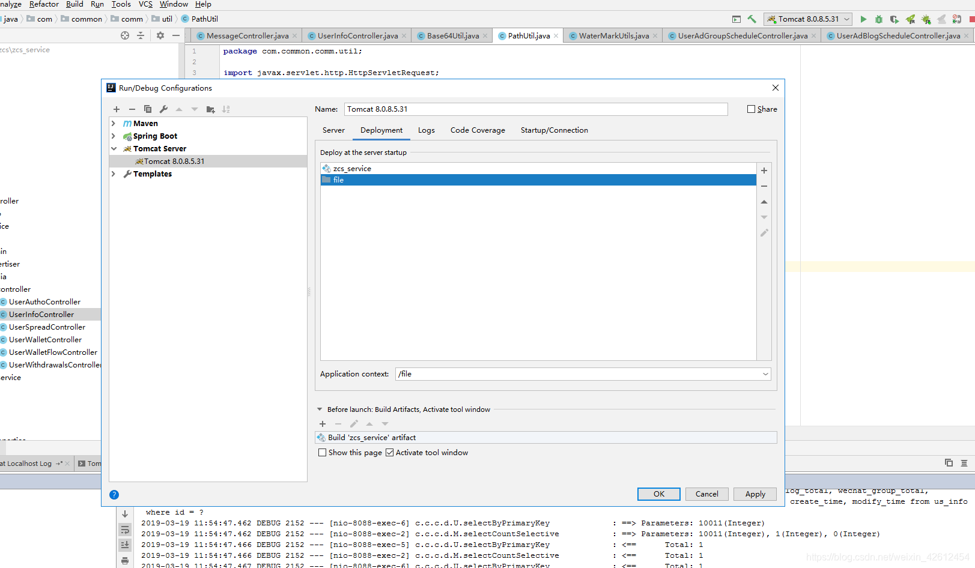Sort configurations alphabetically icon
Image resolution: width=975 pixels, height=568 pixels.
tap(226, 109)
